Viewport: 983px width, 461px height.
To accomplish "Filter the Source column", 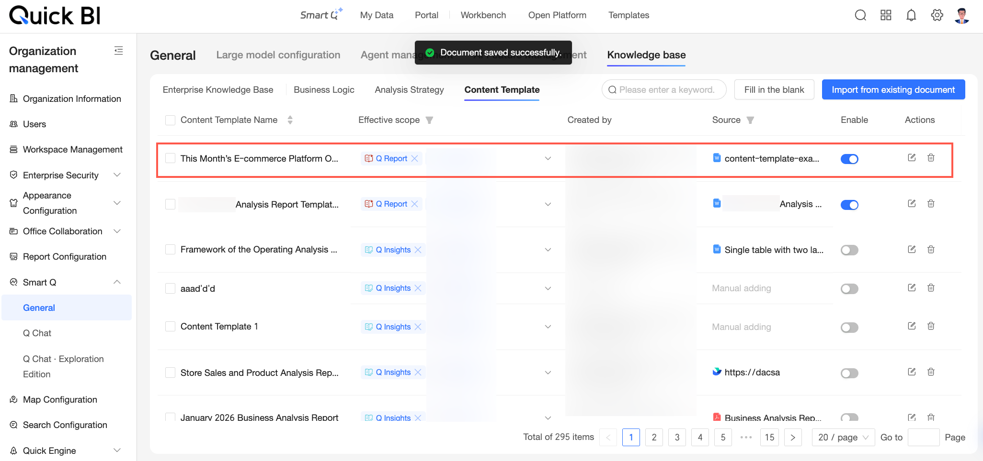I will coord(750,120).
